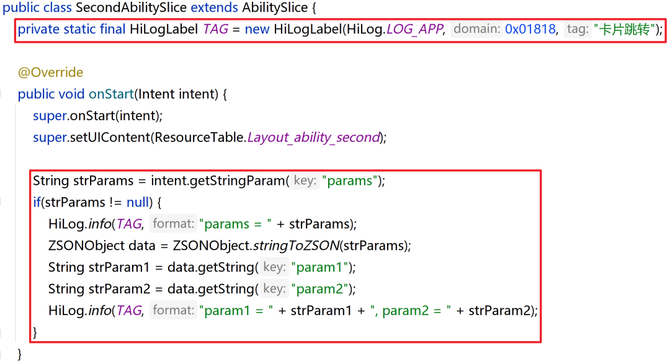This screenshot has height=364, width=670.
Task: Click the @Override annotation
Action: pos(50,73)
